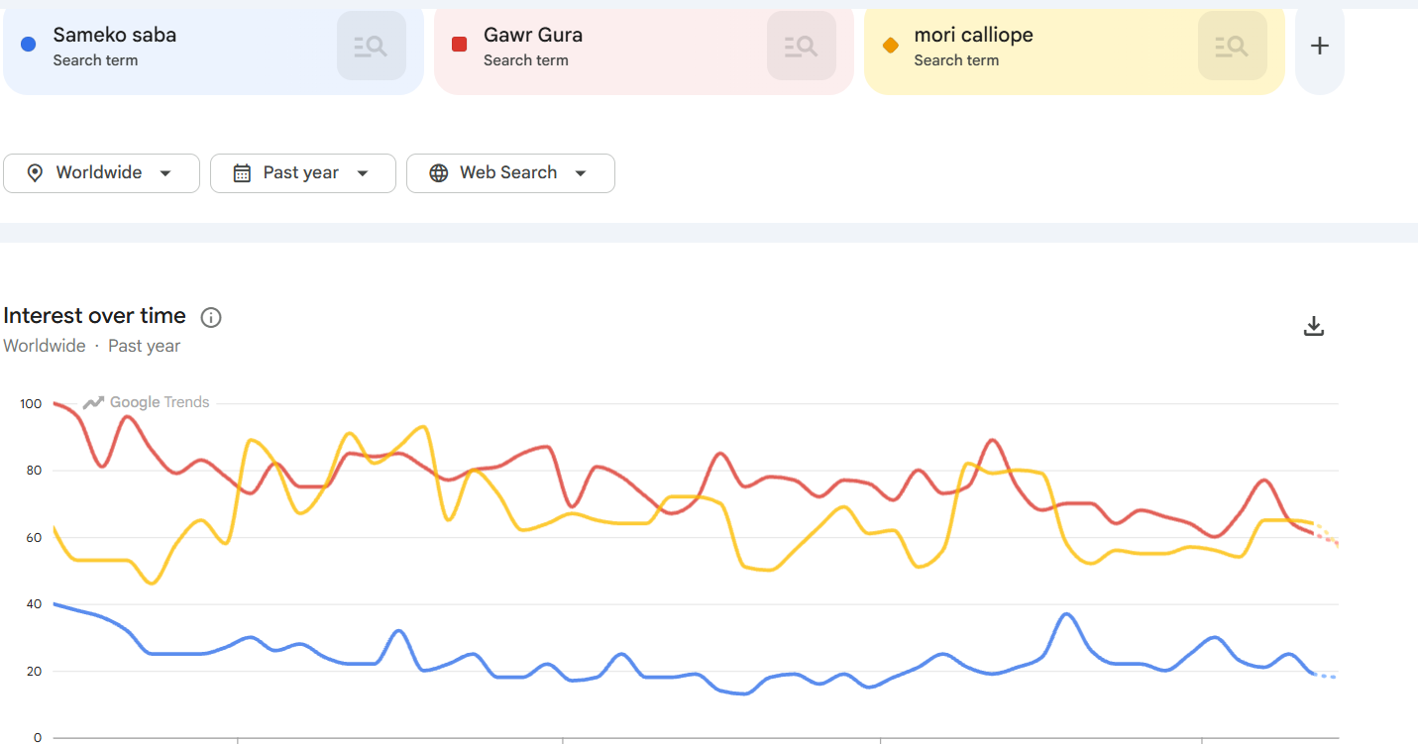The image size is (1418, 744).
Task: Click the blue dot beside Sameko saba
Action: 29,44
